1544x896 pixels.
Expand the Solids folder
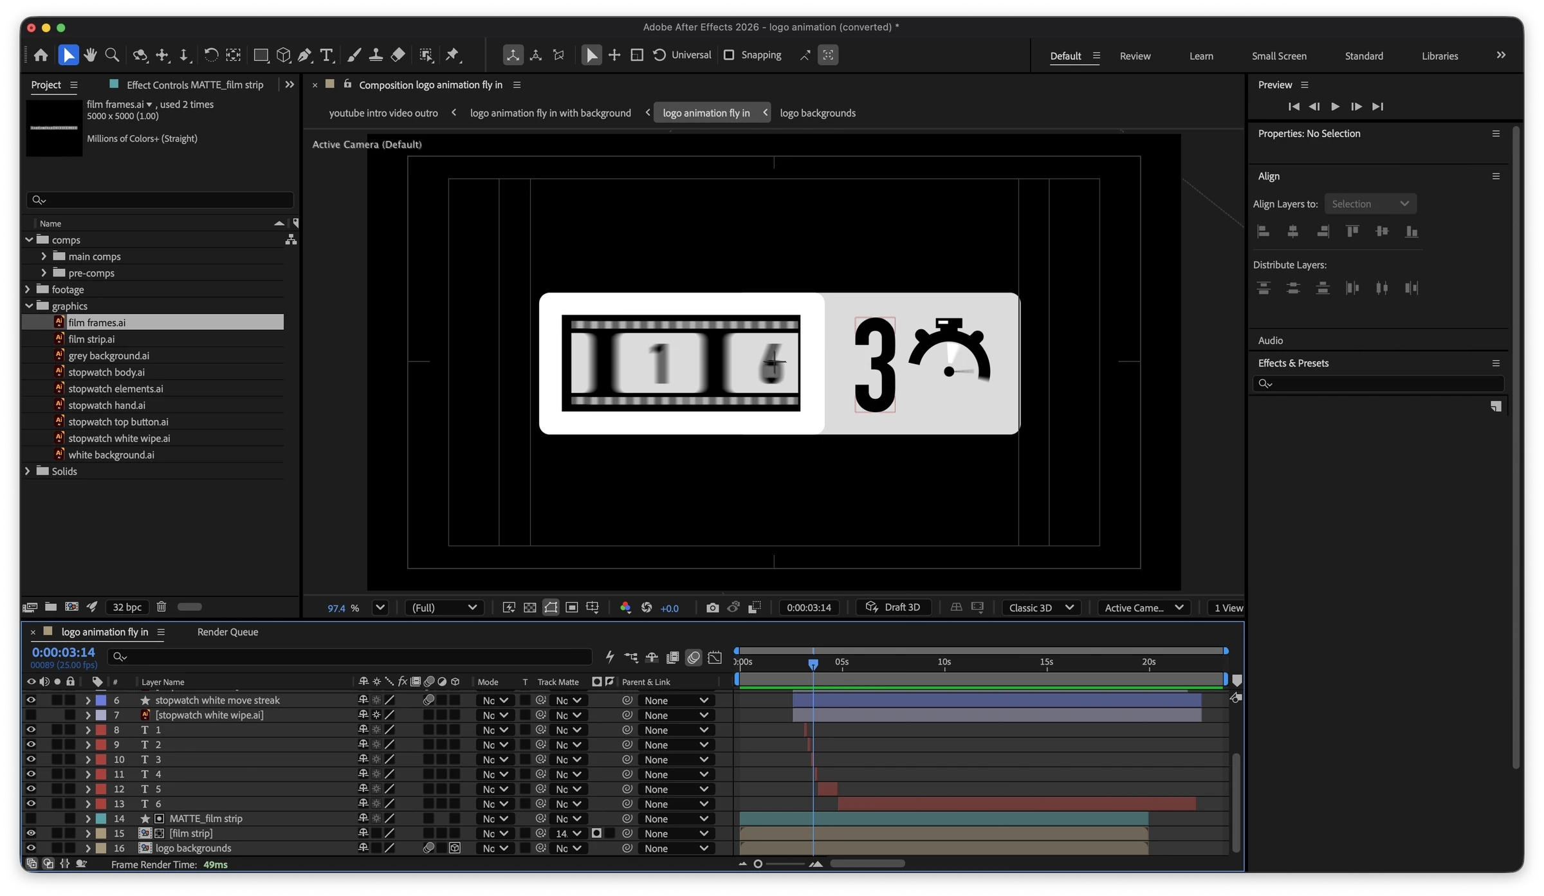click(x=28, y=471)
